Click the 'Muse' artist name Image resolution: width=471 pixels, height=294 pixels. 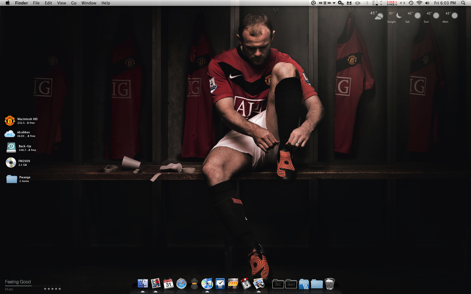9,289
